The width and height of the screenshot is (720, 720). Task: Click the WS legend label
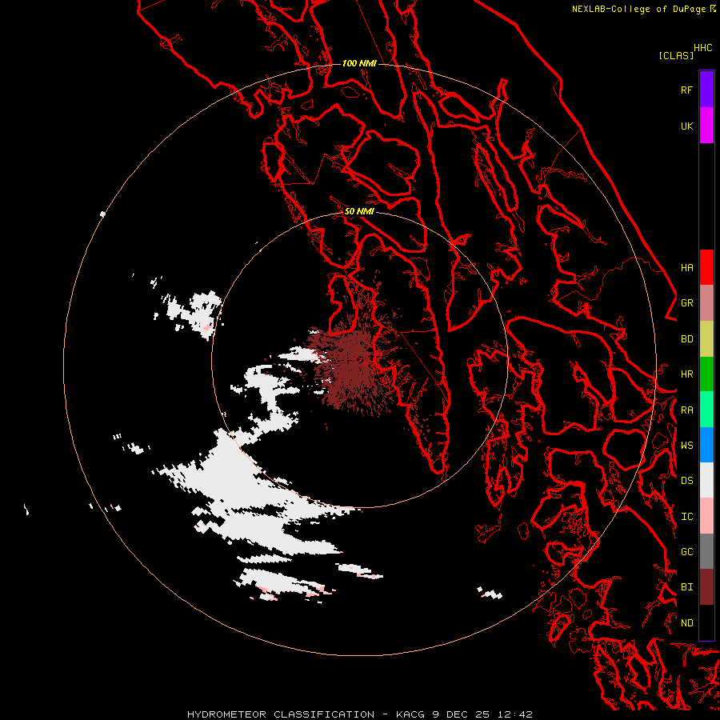[686, 446]
